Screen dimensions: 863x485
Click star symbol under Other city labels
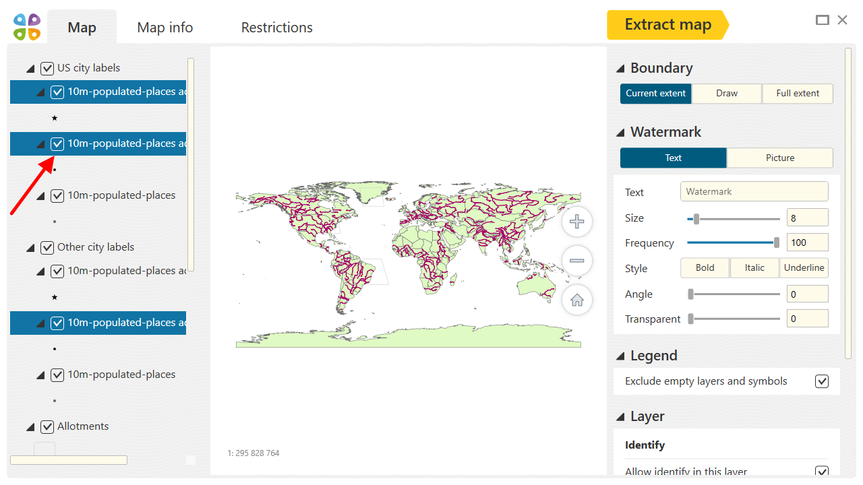(x=55, y=297)
